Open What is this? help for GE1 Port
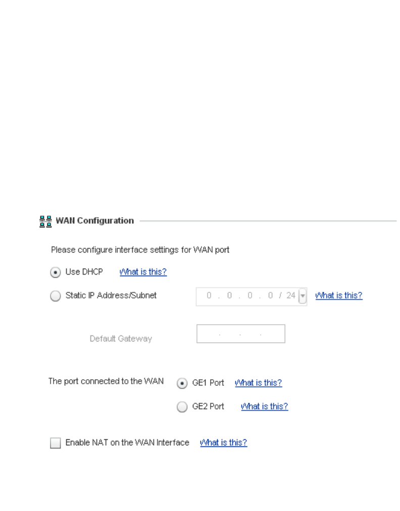Screen dimensions: 400x511 tap(258, 383)
